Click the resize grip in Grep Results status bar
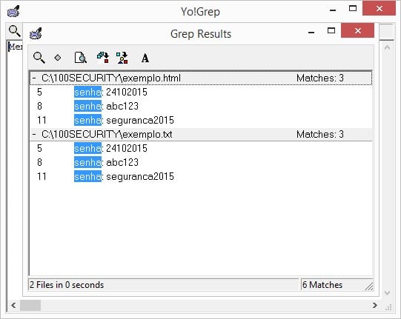Screen dimensions: 401x319 tap(369, 286)
